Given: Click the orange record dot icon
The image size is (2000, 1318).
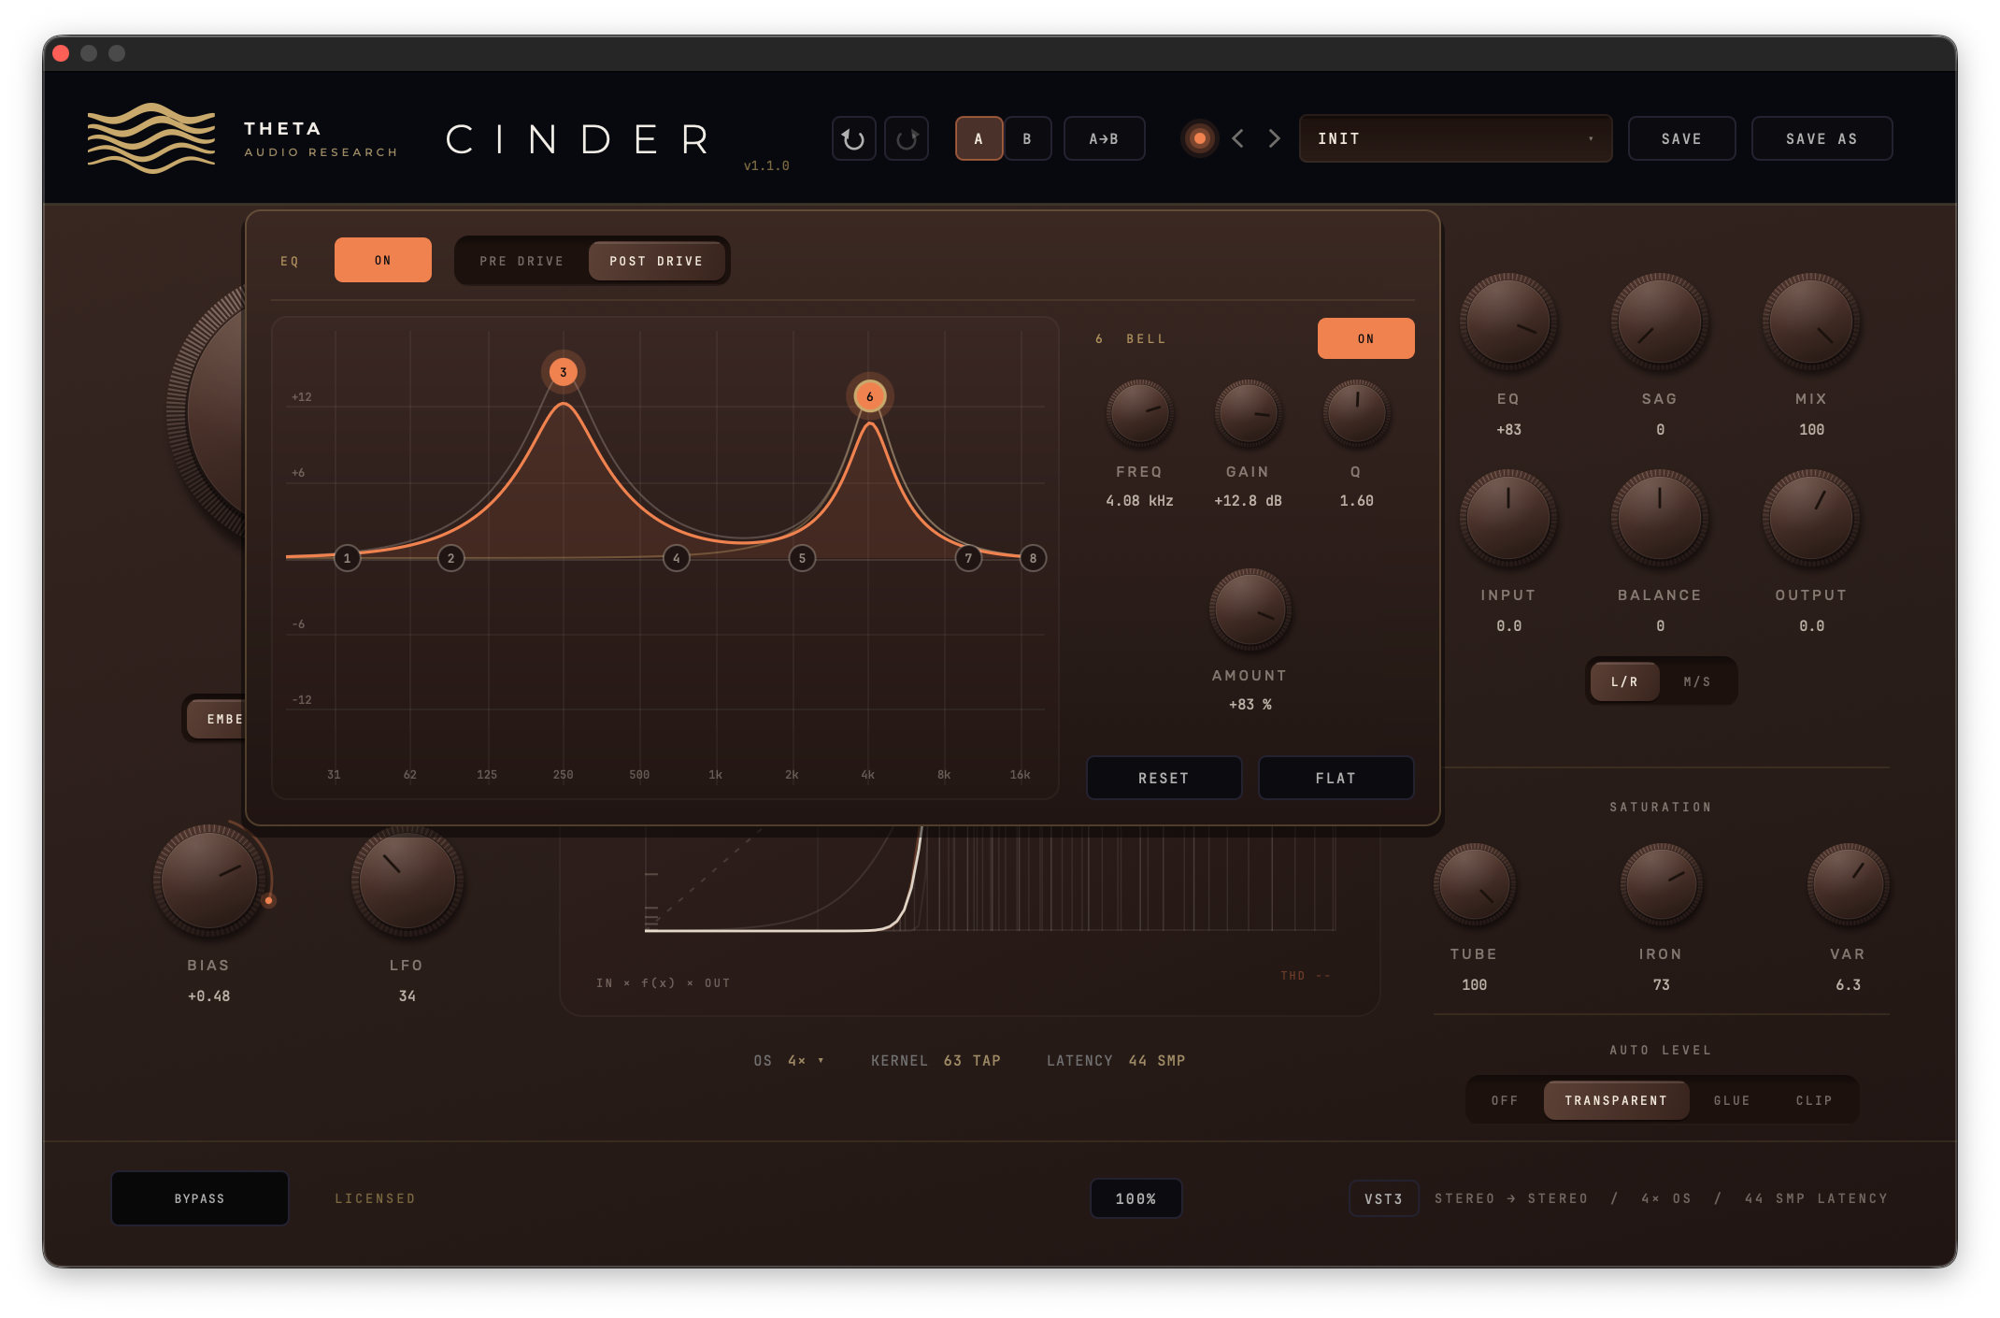Looking at the screenshot, I should [x=1200, y=139].
